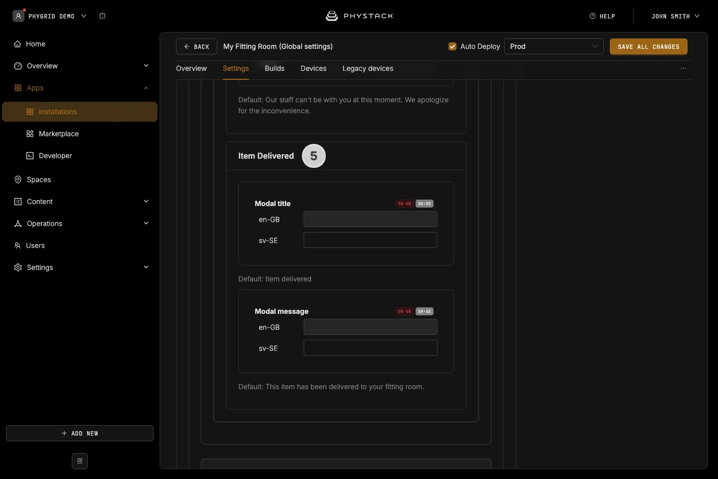This screenshot has height=479, width=718.
Task: Collapse sidebar using bottom menu icon
Action: click(x=80, y=461)
